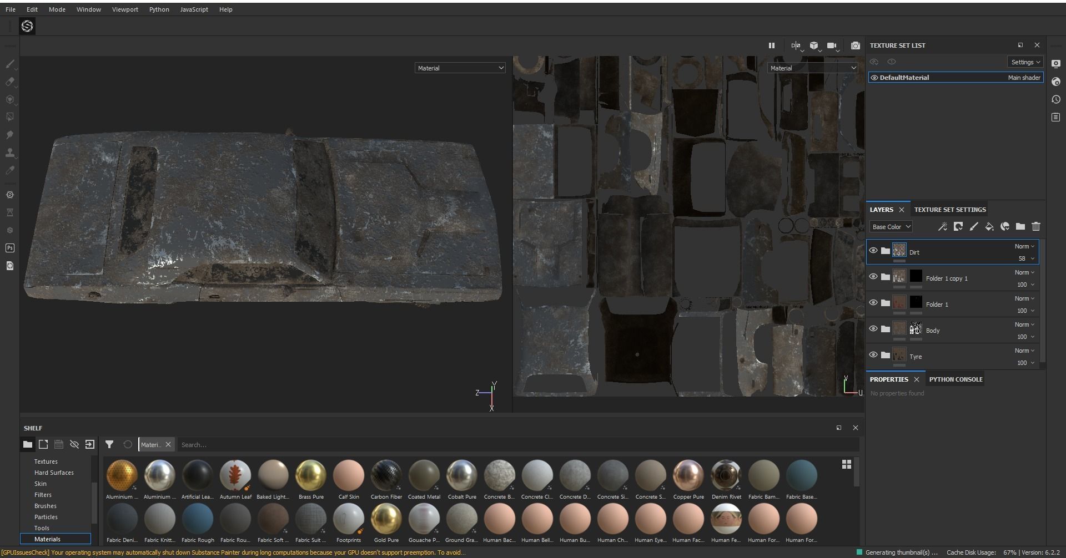The width and height of the screenshot is (1066, 558).
Task: Open the Dirt layer opacity 58 control
Action: tap(1026, 258)
